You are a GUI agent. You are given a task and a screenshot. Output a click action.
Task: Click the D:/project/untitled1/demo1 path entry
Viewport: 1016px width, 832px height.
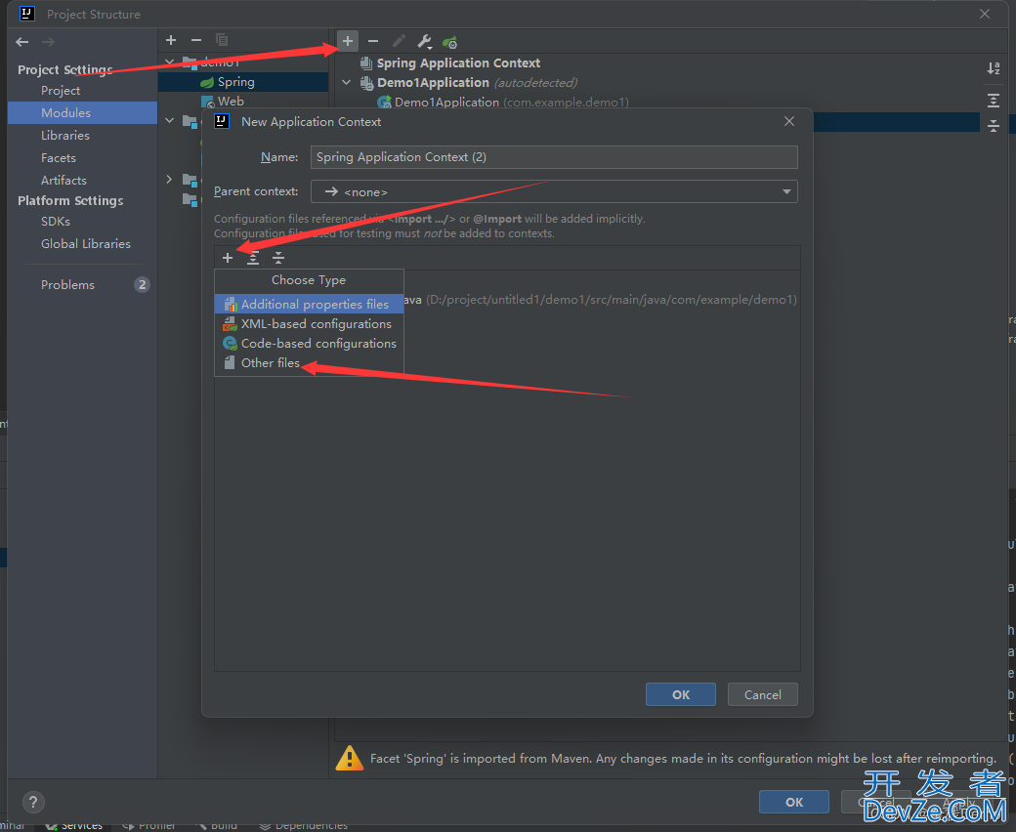point(611,300)
